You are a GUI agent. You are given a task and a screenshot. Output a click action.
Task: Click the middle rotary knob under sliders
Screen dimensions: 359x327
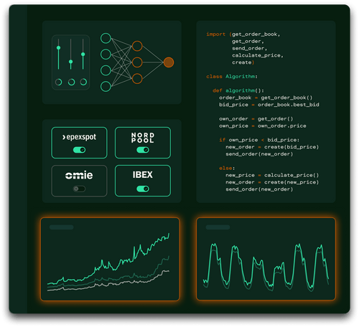point(71,82)
